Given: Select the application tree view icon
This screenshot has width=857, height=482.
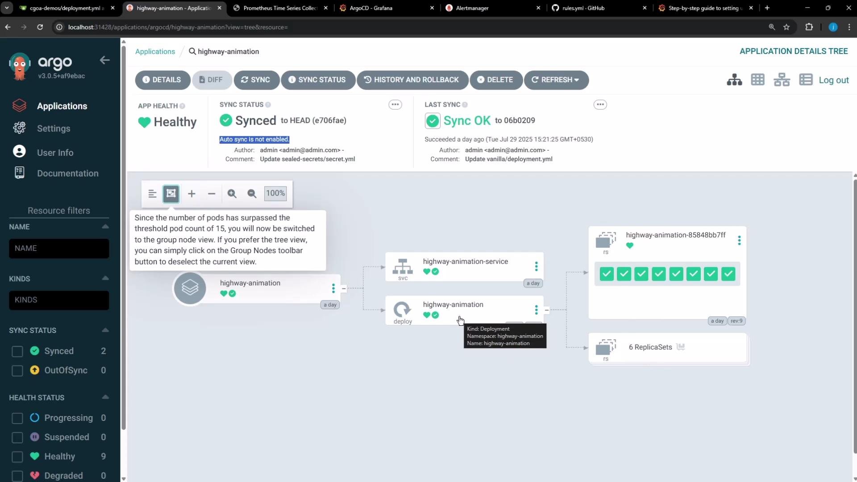Looking at the screenshot, I should click(x=734, y=80).
